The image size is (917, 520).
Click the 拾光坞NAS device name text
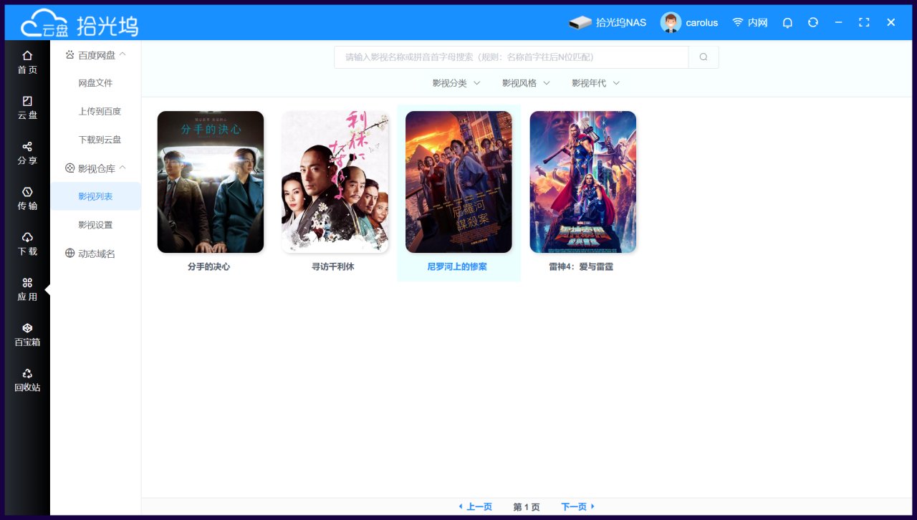(621, 23)
